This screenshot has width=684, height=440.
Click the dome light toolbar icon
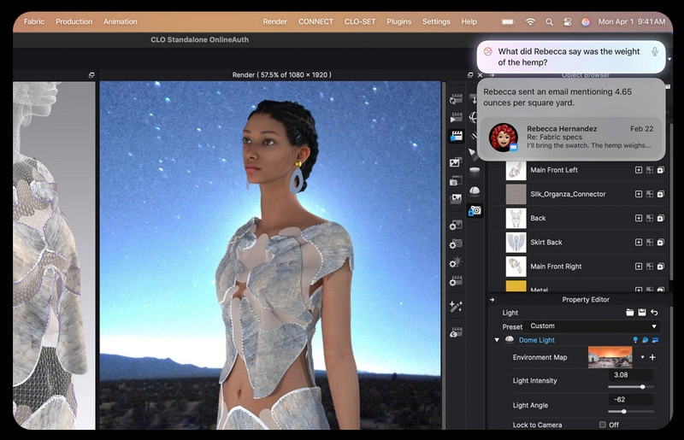coord(475,191)
